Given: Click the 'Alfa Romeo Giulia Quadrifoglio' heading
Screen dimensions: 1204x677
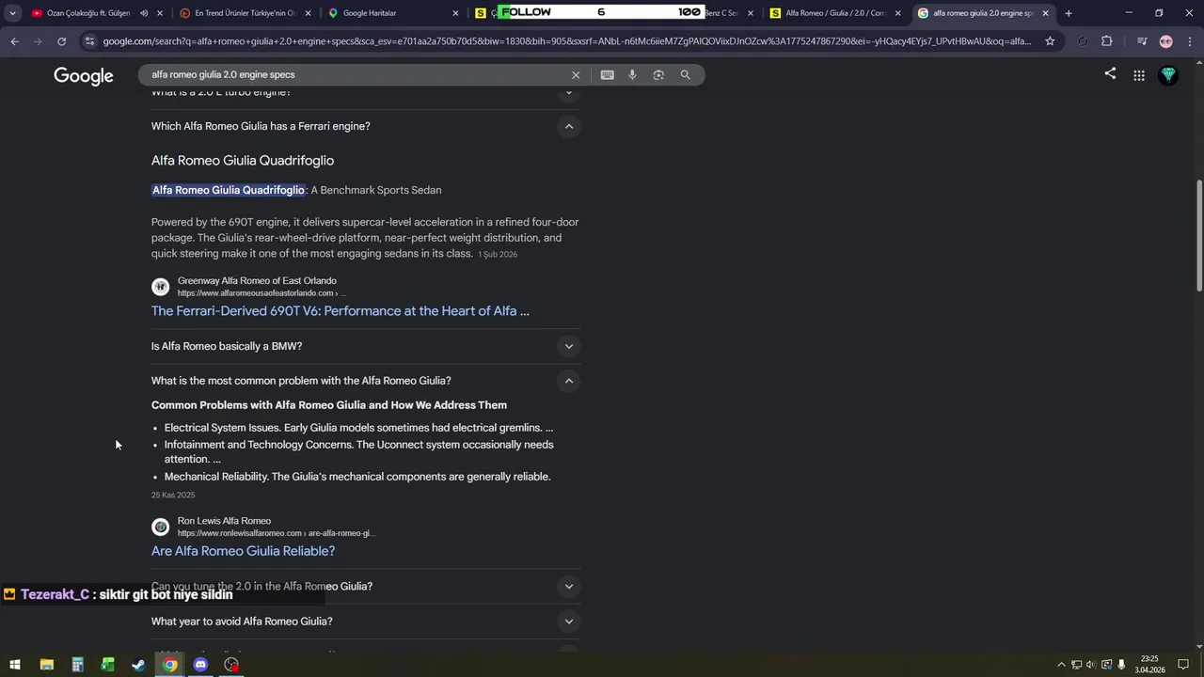Looking at the screenshot, I should (x=243, y=161).
